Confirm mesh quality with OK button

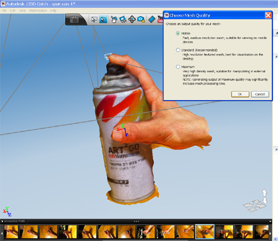(240, 94)
